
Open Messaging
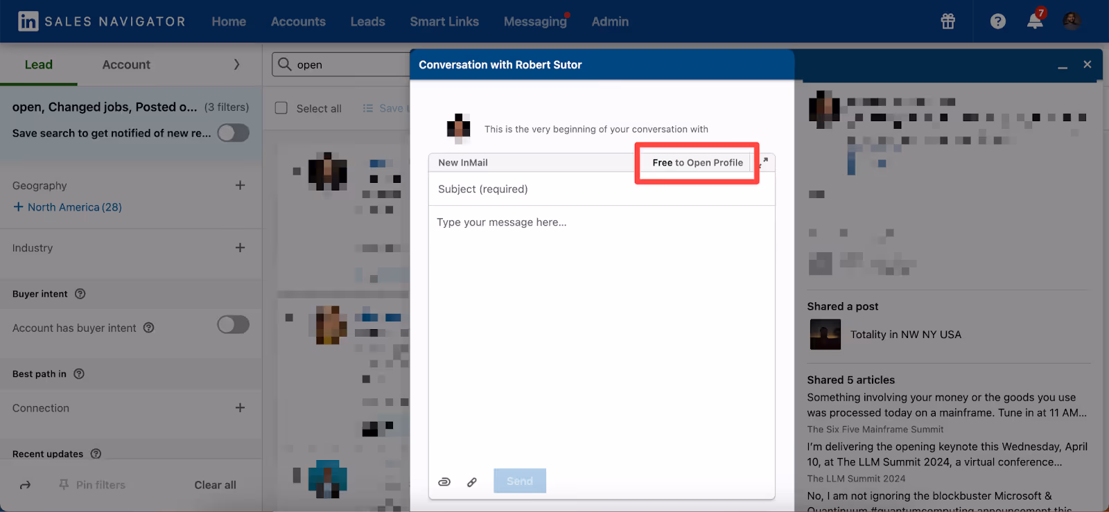(x=536, y=21)
